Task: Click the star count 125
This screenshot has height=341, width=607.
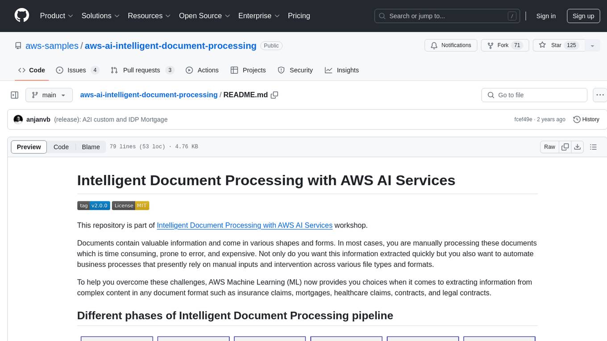Action: pyautogui.click(x=571, y=46)
